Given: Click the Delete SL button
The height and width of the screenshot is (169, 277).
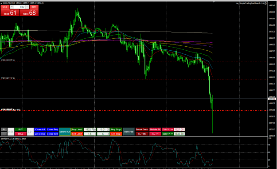Looking at the screenshot, I should tap(155, 129).
